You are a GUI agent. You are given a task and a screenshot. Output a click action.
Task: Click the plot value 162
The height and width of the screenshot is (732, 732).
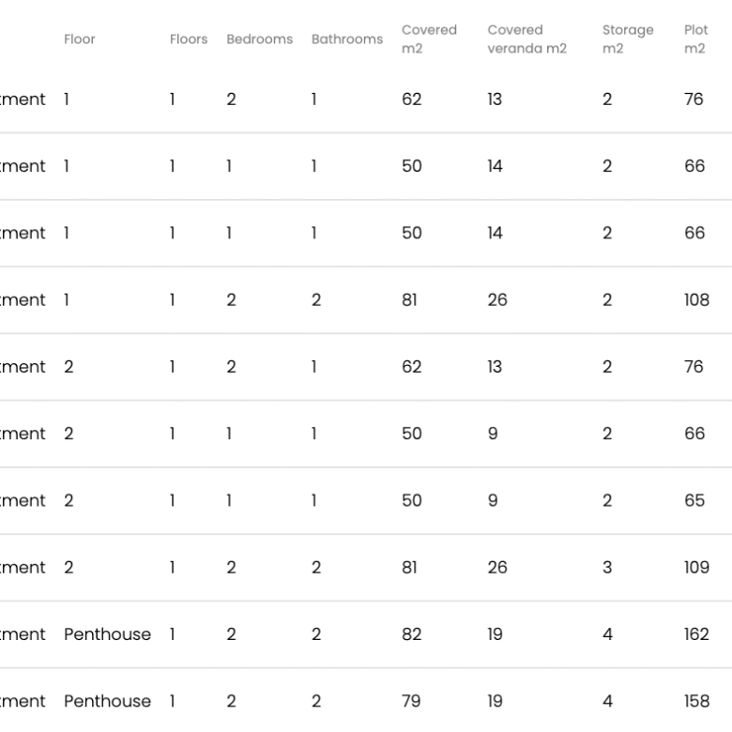tap(696, 634)
